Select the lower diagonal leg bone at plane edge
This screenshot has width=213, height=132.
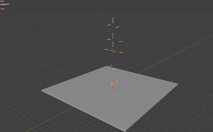[x=114, y=70]
